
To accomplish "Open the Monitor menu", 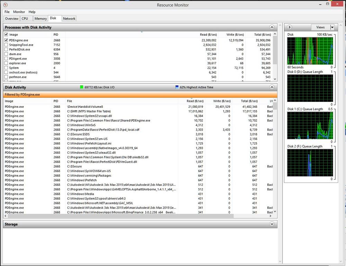I will (x=19, y=12).
